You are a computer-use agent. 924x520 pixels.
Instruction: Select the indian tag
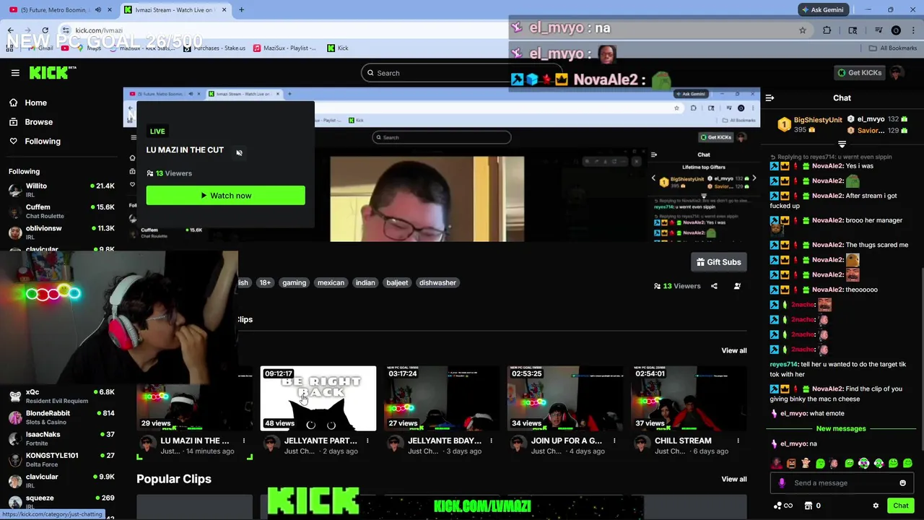pos(365,283)
